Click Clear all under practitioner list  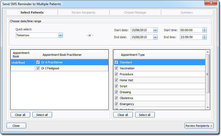click(x=20, y=115)
